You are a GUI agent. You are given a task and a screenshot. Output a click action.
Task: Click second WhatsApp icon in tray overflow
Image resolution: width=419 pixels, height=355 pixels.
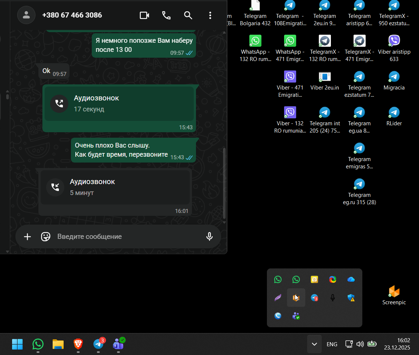(296, 279)
